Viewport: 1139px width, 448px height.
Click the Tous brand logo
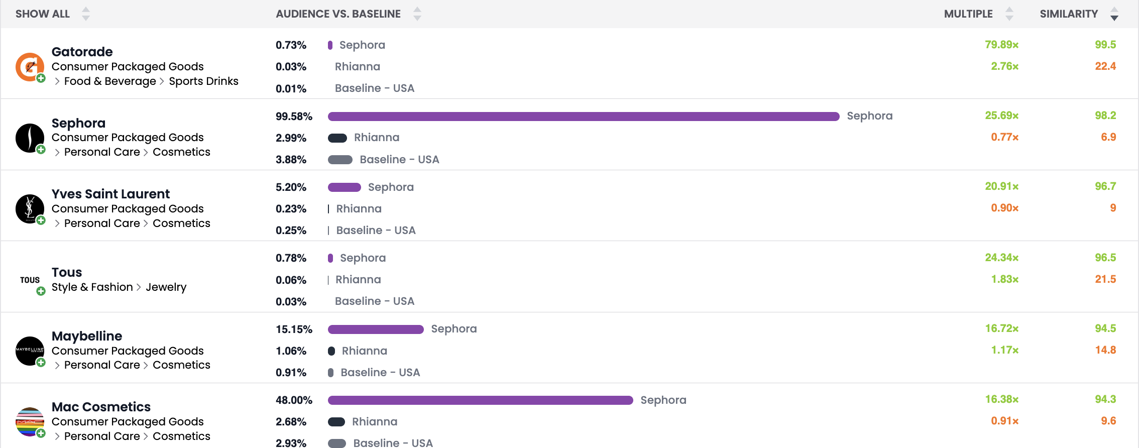tap(30, 280)
